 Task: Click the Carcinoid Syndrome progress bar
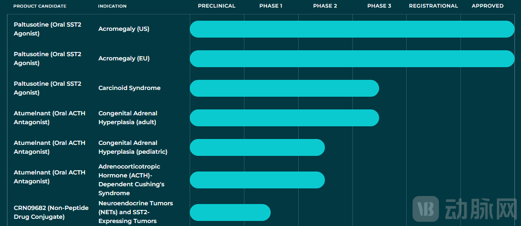[284, 88]
